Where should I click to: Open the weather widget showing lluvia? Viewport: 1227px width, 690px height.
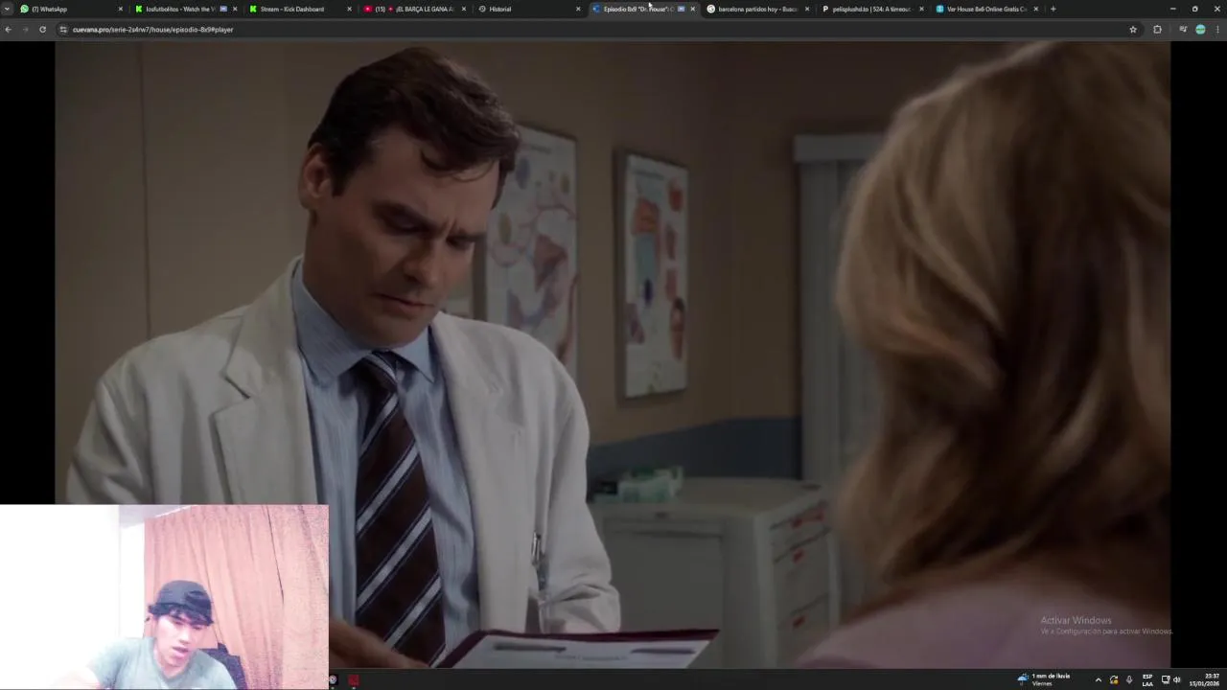pos(1044,679)
